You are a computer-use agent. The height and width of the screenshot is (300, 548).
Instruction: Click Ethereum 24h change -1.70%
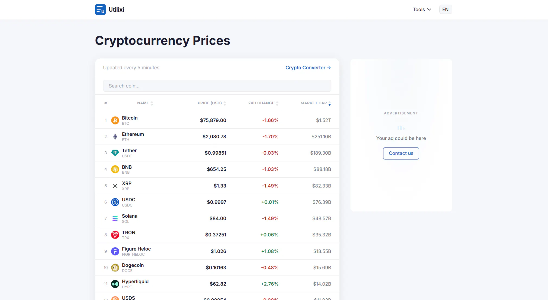tap(270, 137)
